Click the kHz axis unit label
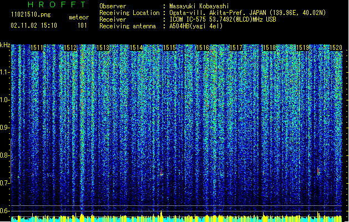The image size is (349, 222). [x=5, y=44]
